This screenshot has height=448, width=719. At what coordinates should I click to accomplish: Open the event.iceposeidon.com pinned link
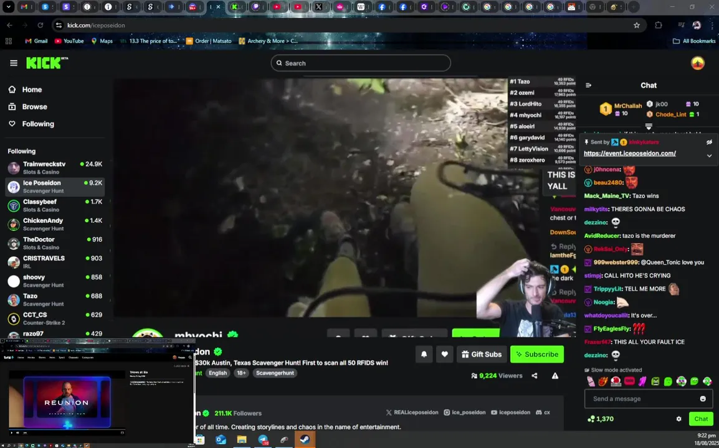point(629,154)
